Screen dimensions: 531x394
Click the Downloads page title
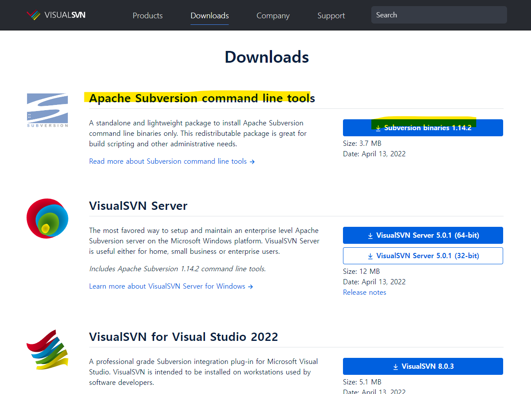(267, 57)
